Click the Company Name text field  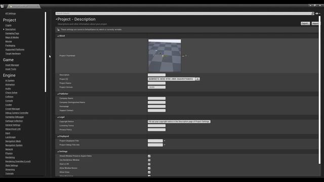pos(156,99)
